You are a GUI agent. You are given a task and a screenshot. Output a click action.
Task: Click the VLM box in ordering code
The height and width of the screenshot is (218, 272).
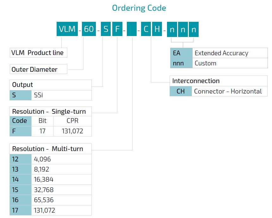pos(67,29)
